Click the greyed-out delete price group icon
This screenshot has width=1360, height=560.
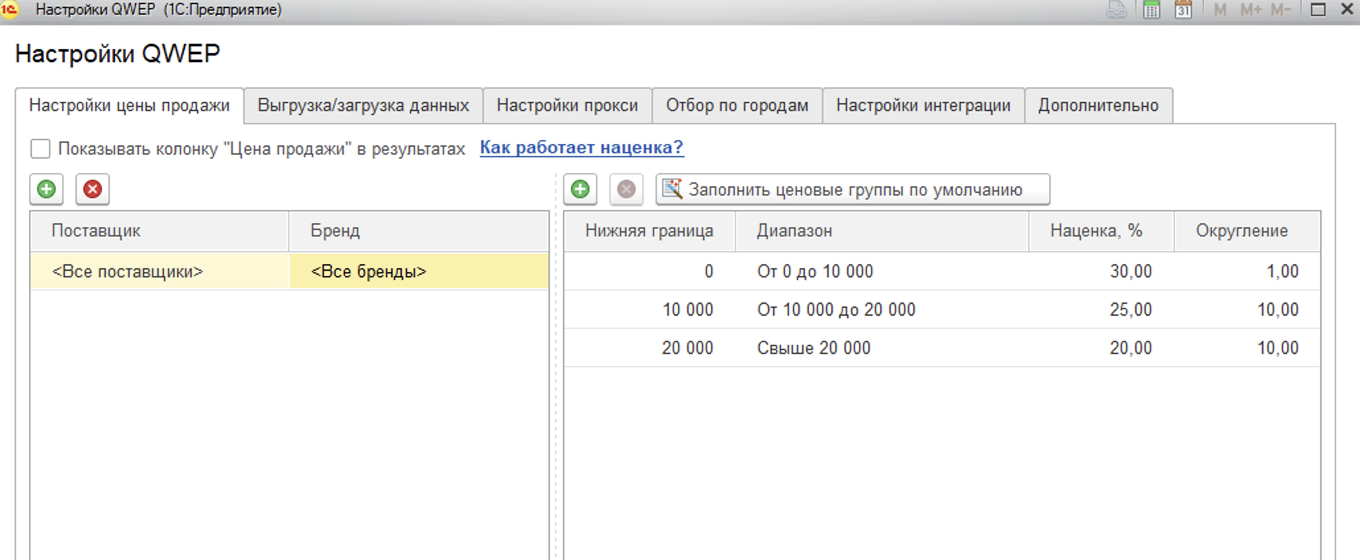click(626, 190)
